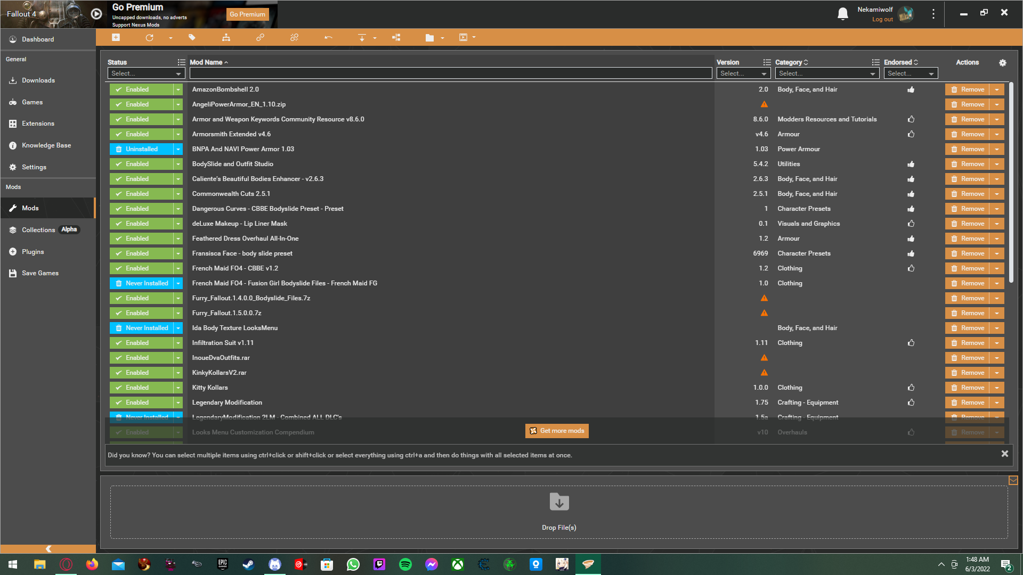This screenshot has height=575, width=1023.
Task: Open Spotify from the taskbar
Action: pos(405,564)
